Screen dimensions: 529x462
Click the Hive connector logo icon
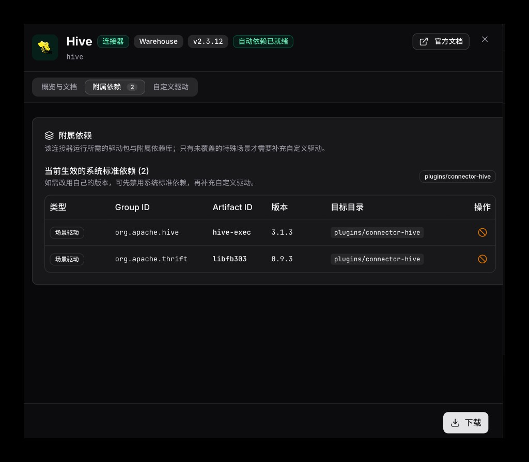tap(45, 47)
